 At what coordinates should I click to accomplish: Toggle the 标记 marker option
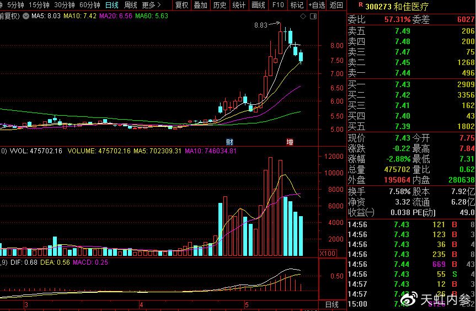297,5
